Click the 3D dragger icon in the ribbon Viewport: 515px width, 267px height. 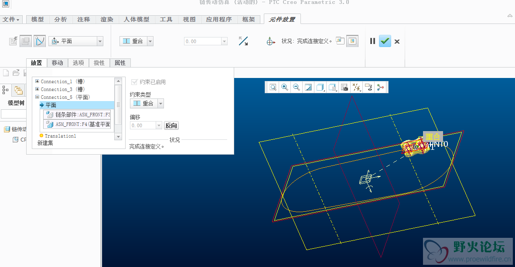[270, 41]
